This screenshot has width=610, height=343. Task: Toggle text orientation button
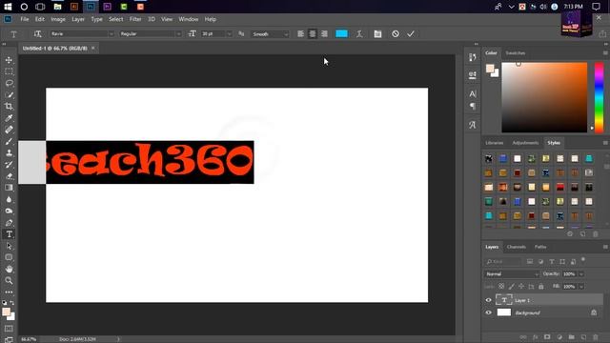click(x=37, y=34)
